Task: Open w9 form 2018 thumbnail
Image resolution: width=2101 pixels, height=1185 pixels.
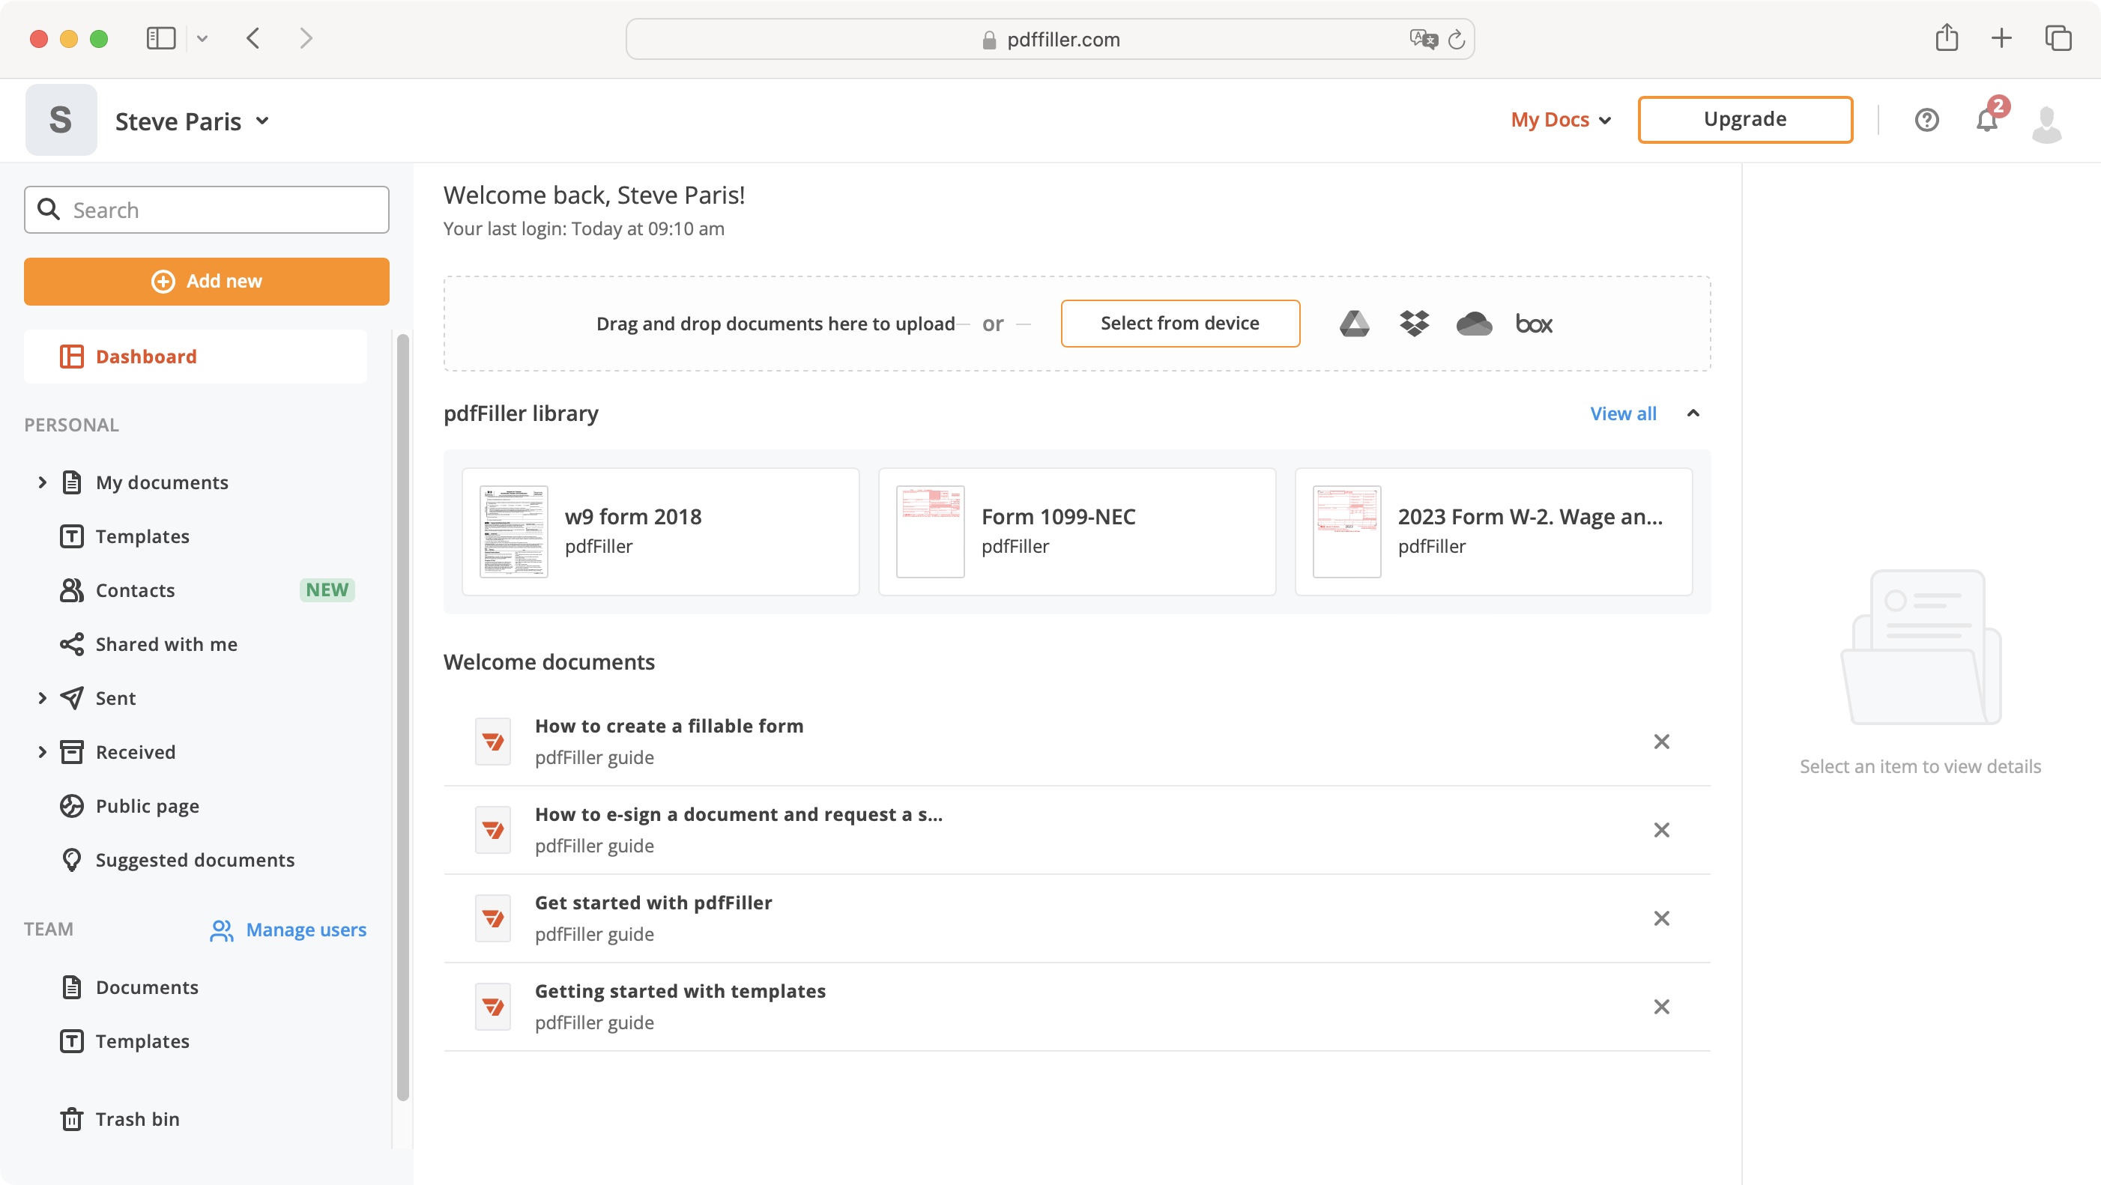Action: [514, 532]
